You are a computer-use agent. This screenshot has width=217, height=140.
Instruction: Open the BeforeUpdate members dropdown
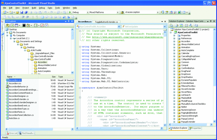(165, 26)
